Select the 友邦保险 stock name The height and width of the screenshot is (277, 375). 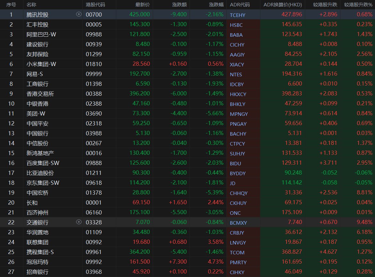pyautogui.click(x=37, y=54)
